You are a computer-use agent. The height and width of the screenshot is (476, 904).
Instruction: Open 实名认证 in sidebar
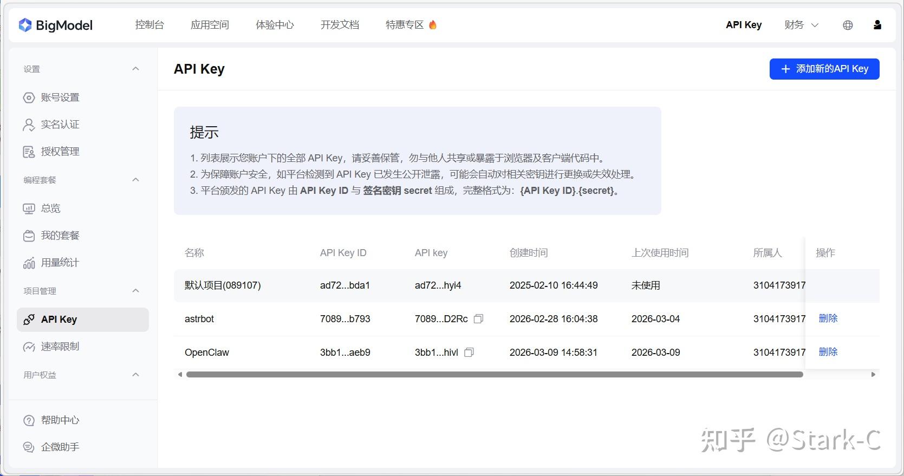point(60,125)
